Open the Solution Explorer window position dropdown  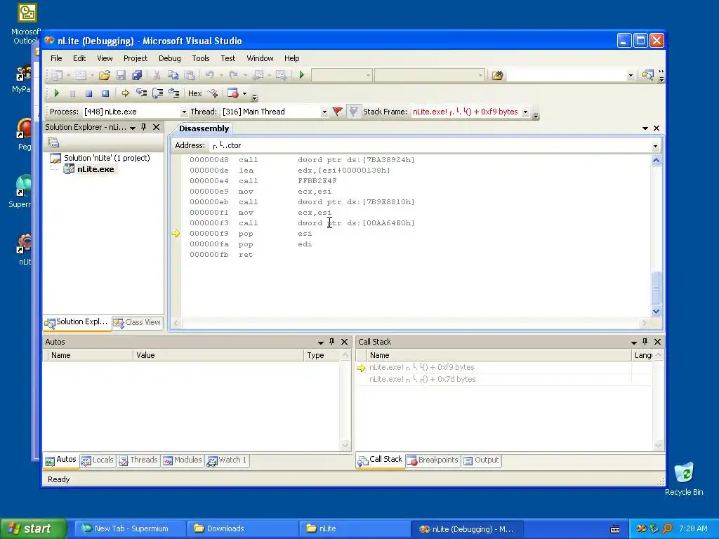(133, 128)
